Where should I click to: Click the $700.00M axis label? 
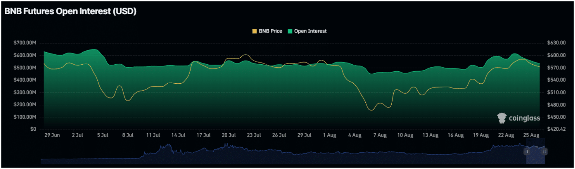[x=25, y=43]
